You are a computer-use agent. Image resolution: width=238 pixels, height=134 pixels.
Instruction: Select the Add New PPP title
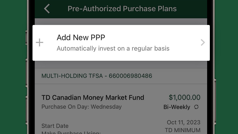point(81,37)
